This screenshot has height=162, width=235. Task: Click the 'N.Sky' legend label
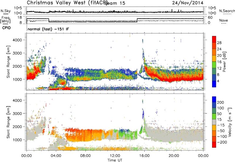coord(6,11)
